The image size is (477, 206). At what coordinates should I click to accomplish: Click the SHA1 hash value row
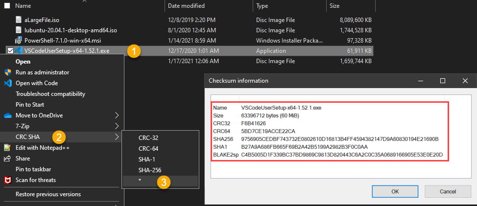[305, 147]
